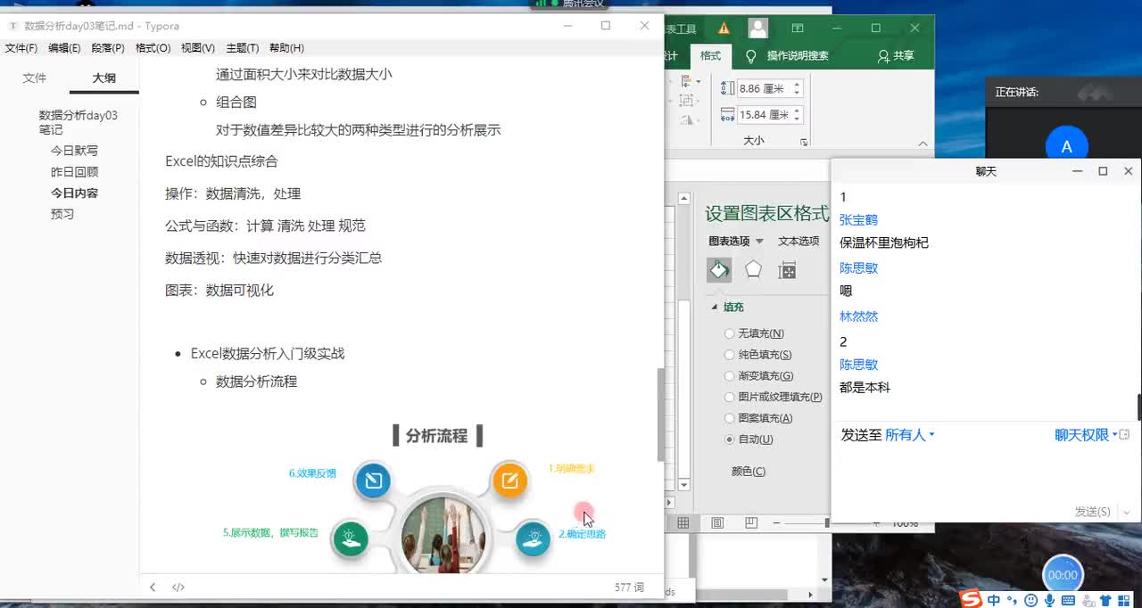Viewport: 1142px width, 608px height.
Task: Click the chat pop-out icon beside chat permissions
Action: [1124, 435]
